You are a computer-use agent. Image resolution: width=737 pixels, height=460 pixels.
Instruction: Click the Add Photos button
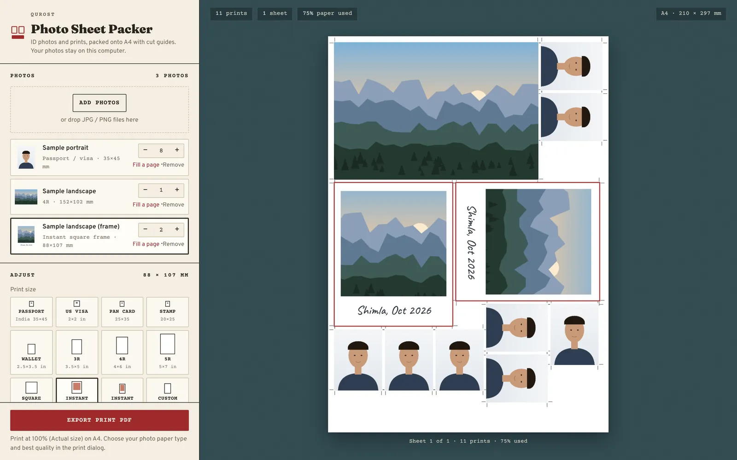point(99,103)
